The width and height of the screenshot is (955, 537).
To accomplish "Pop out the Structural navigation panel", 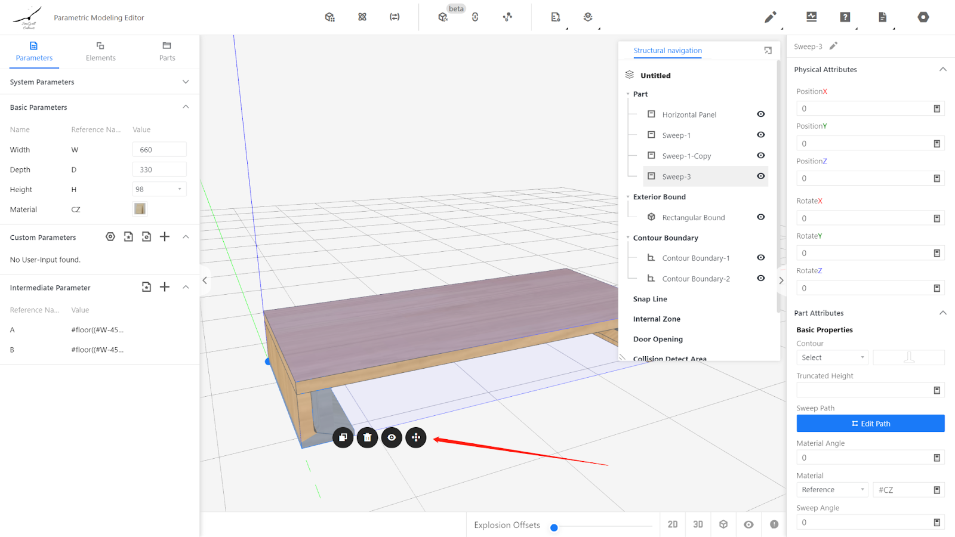I will pos(768,51).
